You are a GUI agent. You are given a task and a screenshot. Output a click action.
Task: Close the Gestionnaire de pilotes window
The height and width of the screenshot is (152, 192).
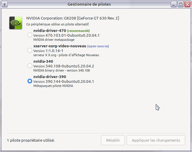click(188, 4)
